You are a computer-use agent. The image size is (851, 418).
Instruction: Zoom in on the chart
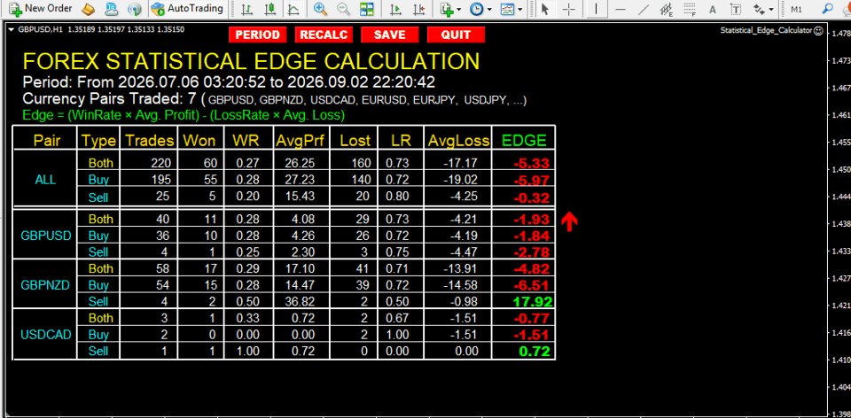point(321,9)
